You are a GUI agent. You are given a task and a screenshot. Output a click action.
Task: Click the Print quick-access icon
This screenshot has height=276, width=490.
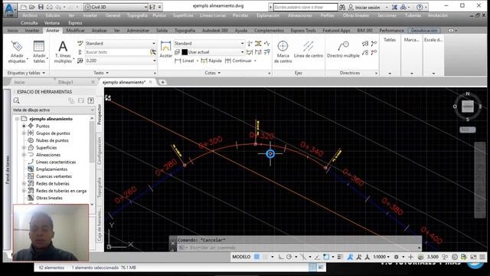click(49, 7)
